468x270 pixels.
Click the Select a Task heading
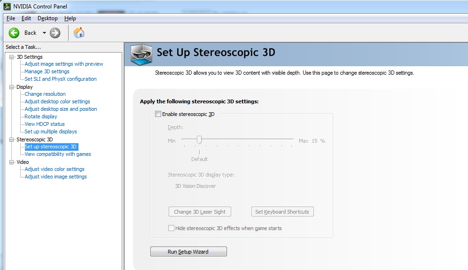pyautogui.click(x=23, y=47)
